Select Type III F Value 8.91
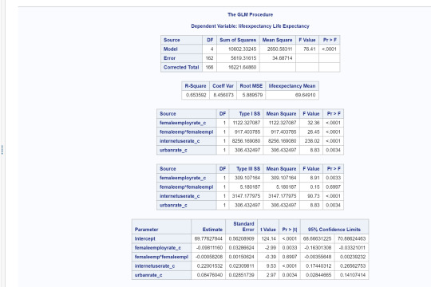 [x=314, y=178]
